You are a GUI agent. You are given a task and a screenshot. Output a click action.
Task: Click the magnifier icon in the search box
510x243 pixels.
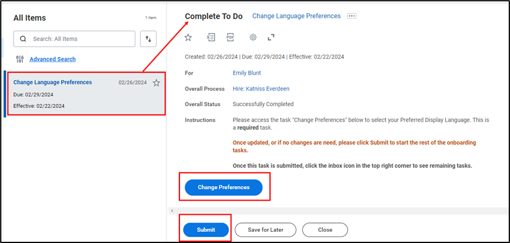(24, 39)
